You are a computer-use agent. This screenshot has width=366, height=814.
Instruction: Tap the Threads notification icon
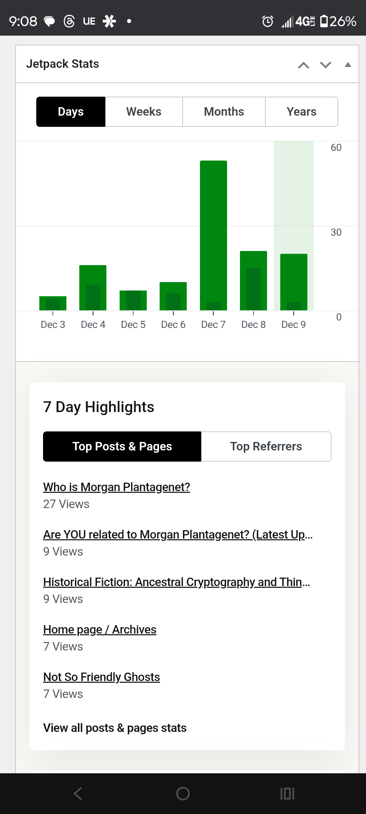[69, 21]
